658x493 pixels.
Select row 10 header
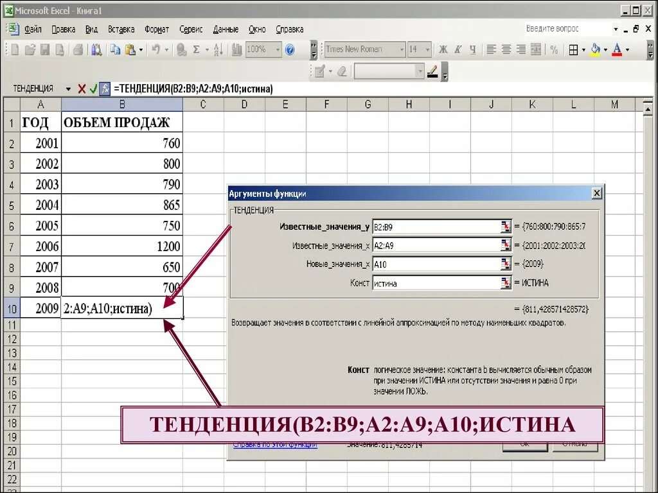click(12, 309)
